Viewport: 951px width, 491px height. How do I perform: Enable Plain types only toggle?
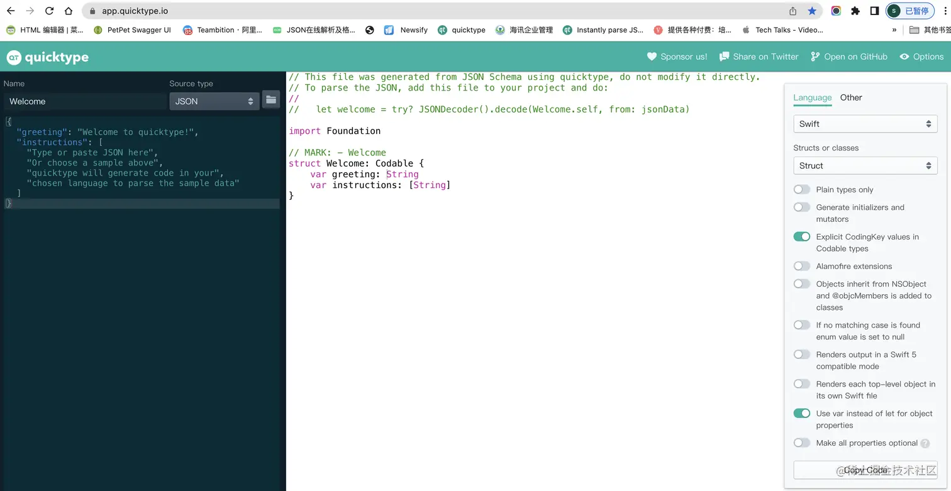tap(802, 189)
